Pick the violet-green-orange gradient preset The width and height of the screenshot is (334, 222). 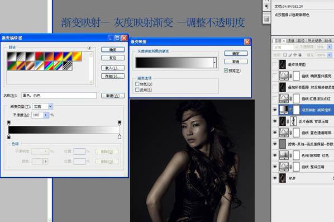[x=12, y=66]
